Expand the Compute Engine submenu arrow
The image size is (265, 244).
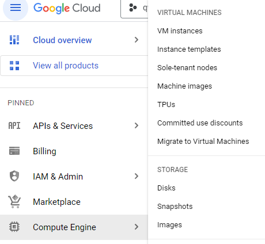tap(137, 227)
